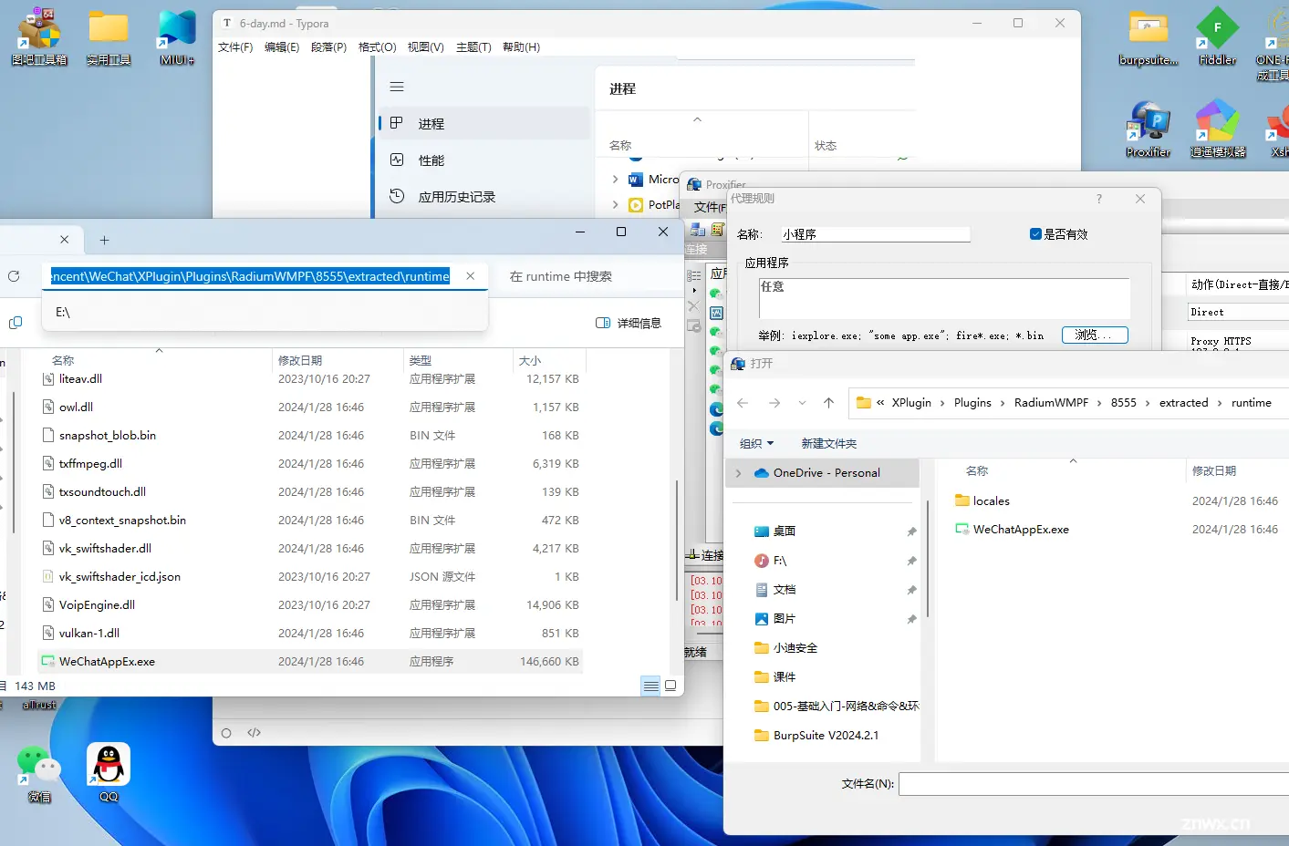Select 进程 in Task Manager sidebar
The width and height of the screenshot is (1289, 846).
point(484,123)
